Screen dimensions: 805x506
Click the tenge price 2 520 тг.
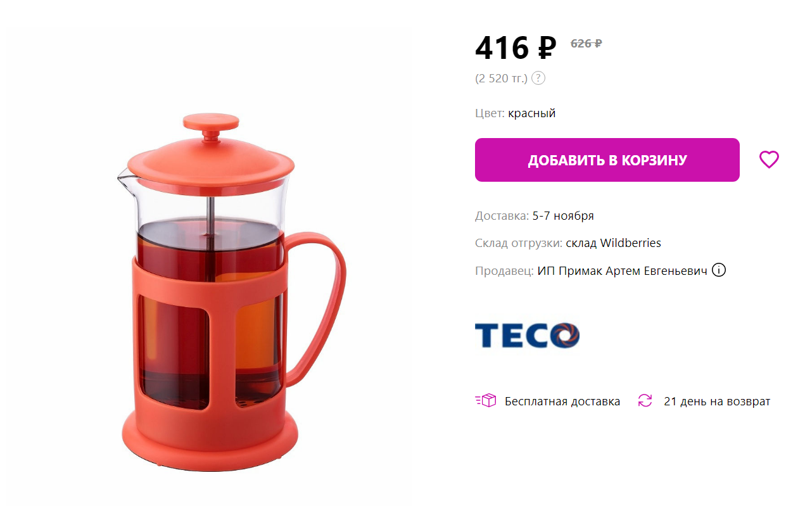(x=501, y=79)
